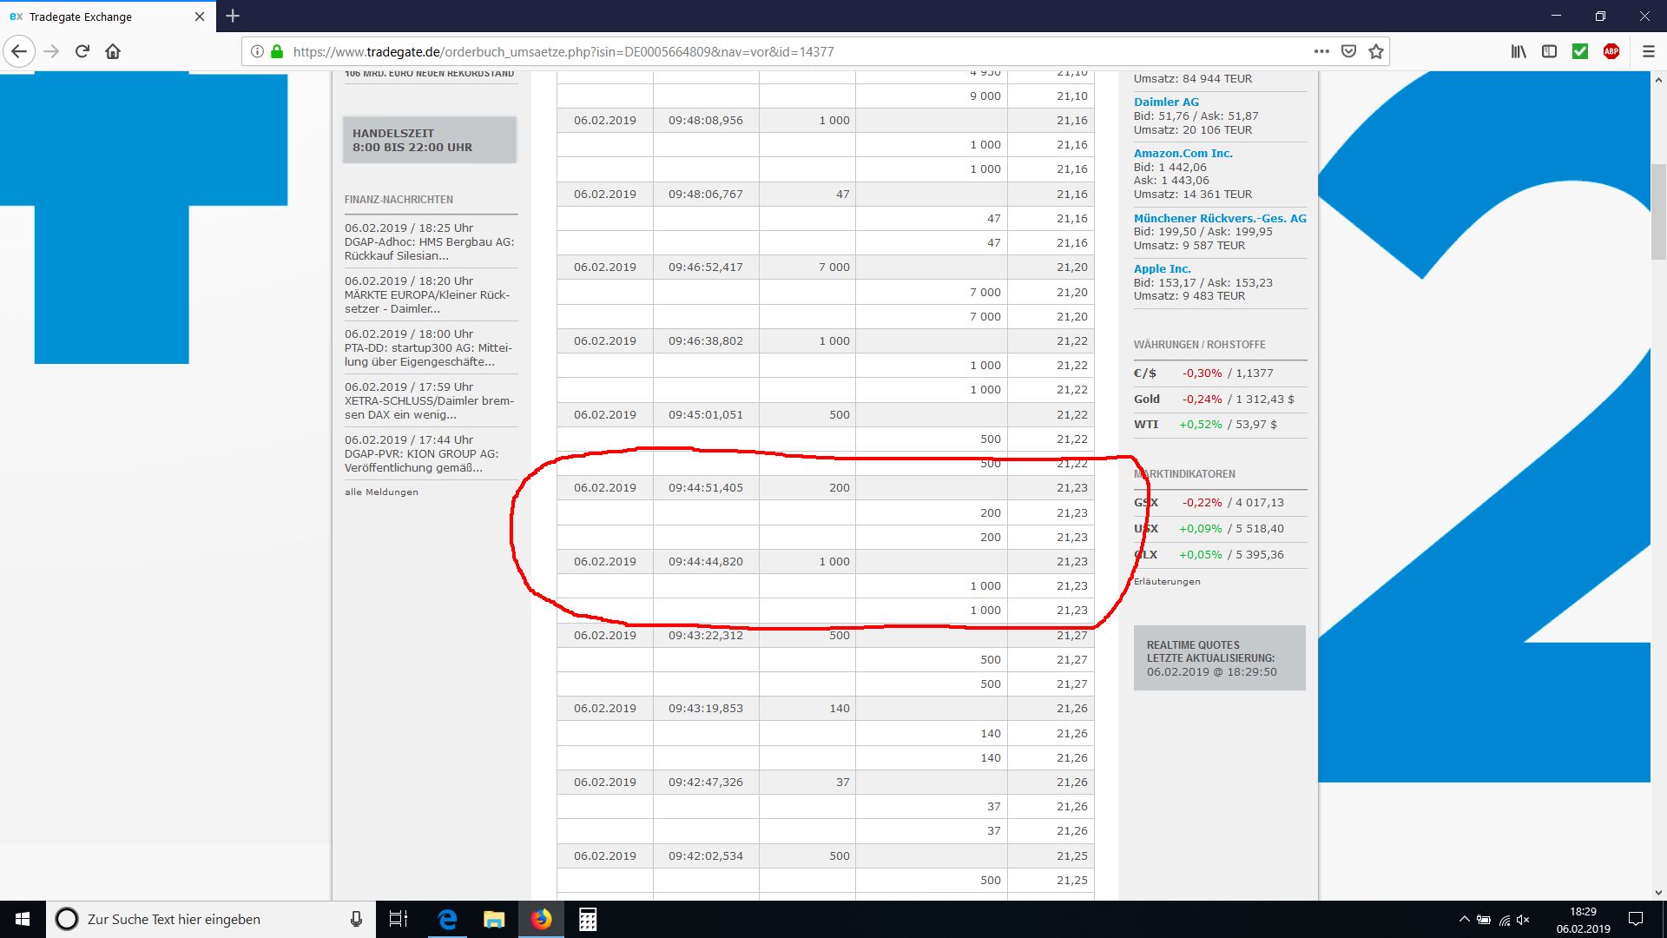The width and height of the screenshot is (1667, 938).
Task: Open the Firefox hamburger menu
Action: [x=1648, y=51]
